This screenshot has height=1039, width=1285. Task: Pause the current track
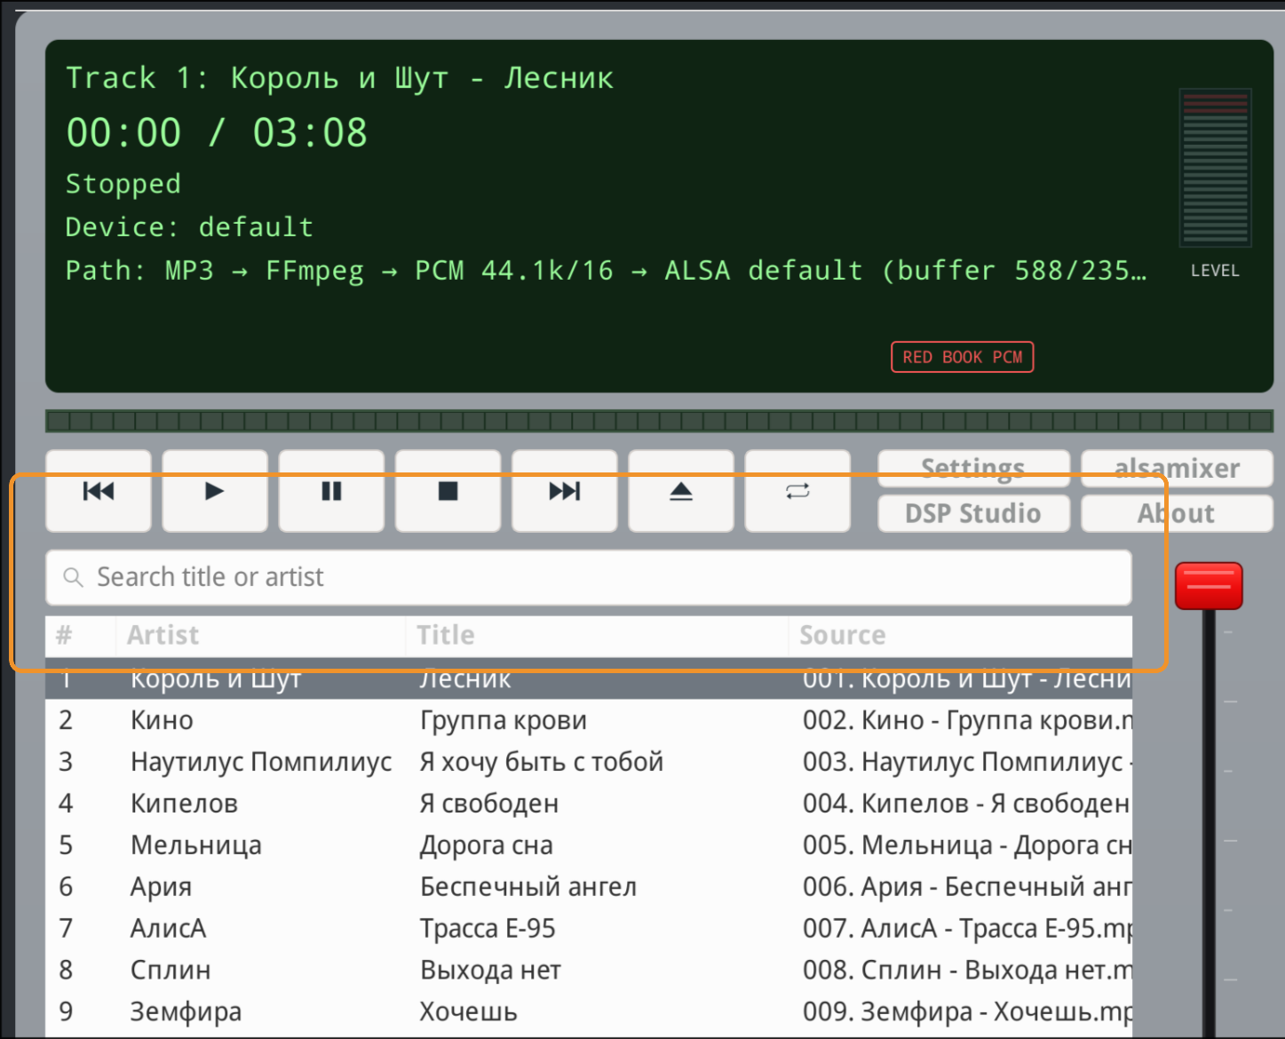coord(331,491)
